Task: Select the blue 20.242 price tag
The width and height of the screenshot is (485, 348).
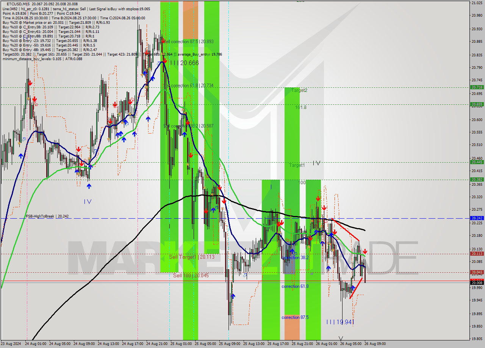Action: 477,218
